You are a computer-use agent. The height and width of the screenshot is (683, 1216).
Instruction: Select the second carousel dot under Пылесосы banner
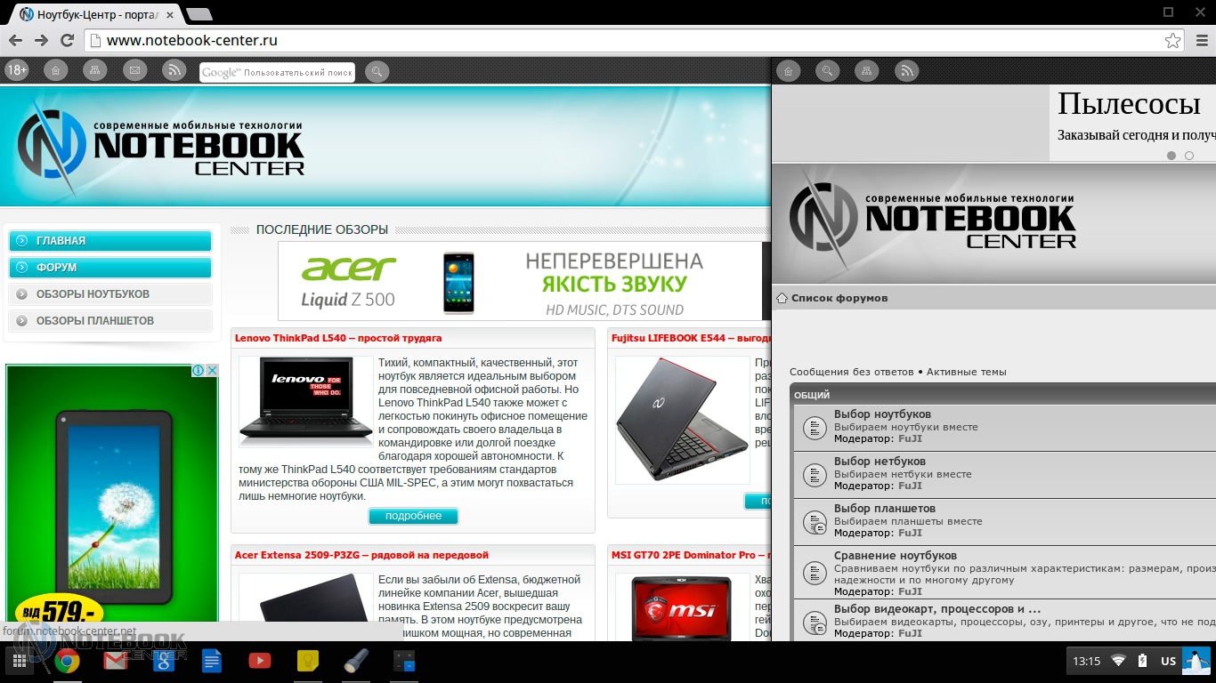coord(1189,156)
